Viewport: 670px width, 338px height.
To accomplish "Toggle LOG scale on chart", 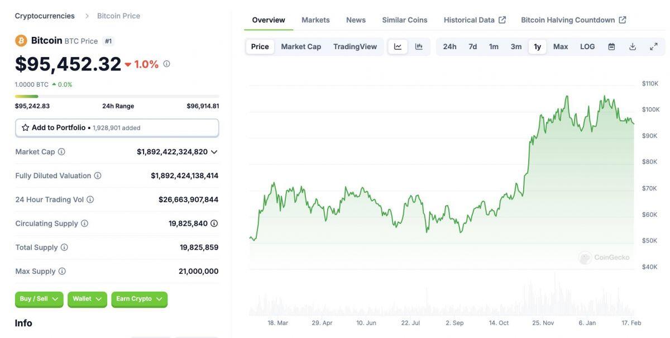I will click(x=587, y=46).
